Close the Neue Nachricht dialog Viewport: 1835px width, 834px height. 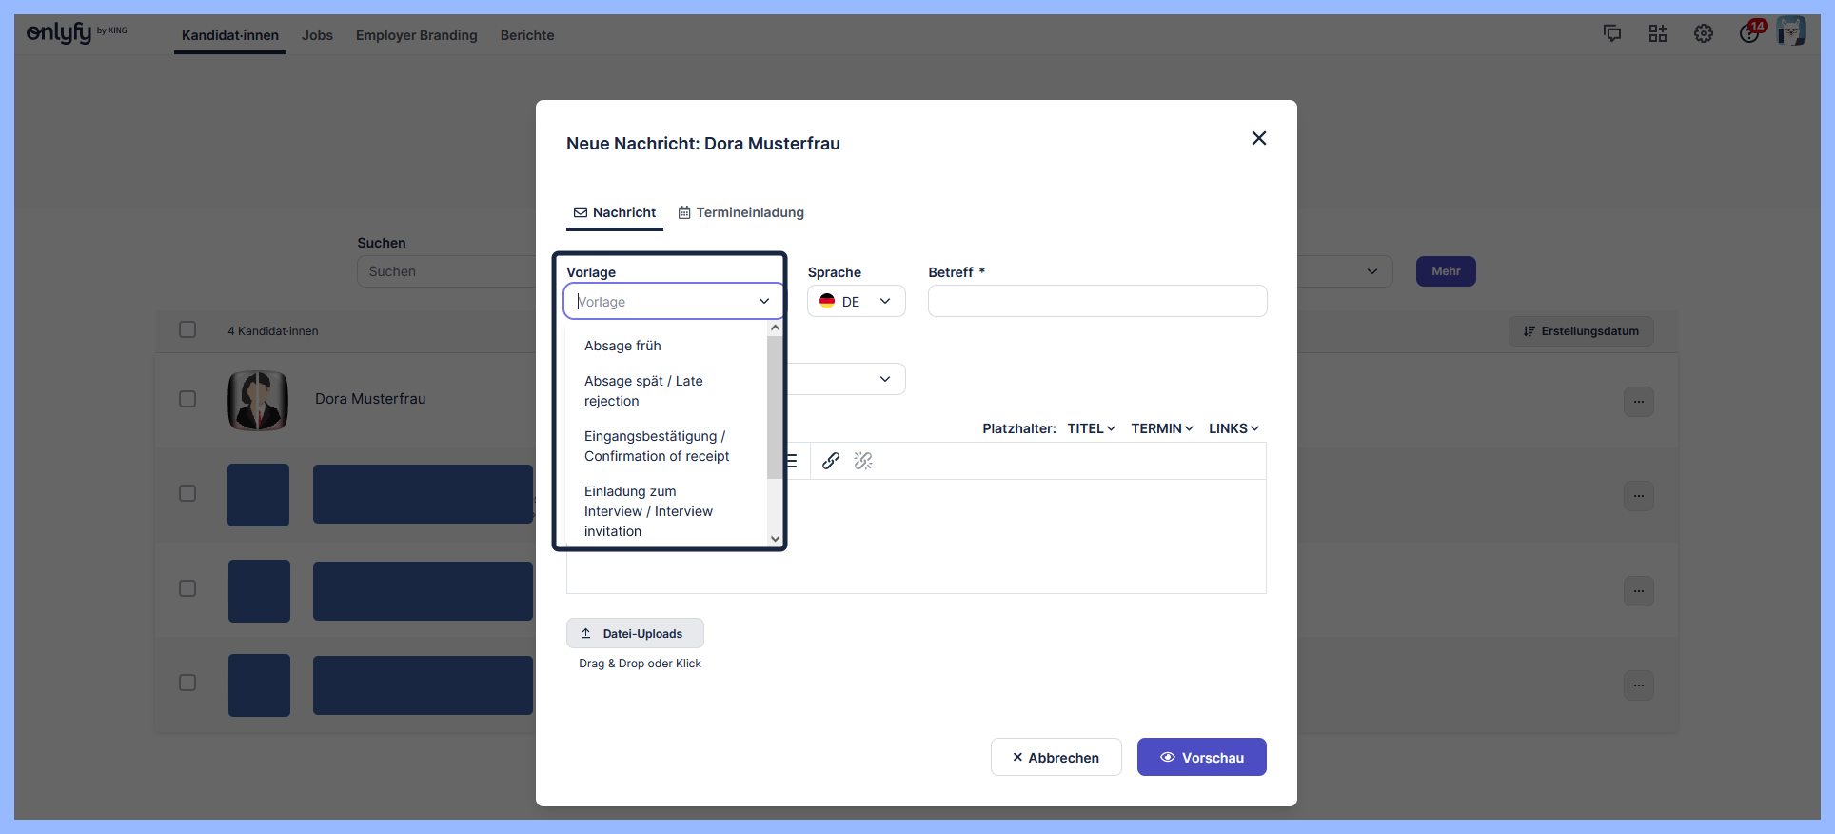tap(1258, 138)
